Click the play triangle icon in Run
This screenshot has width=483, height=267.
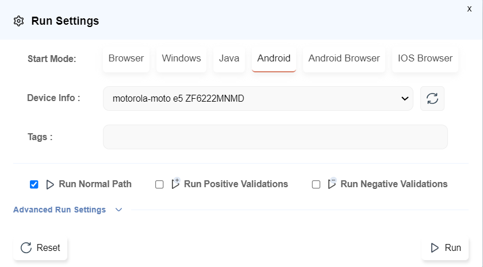point(434,248)
